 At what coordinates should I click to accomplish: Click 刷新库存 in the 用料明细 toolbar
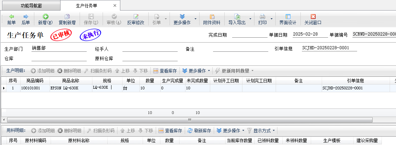point(199,131)
